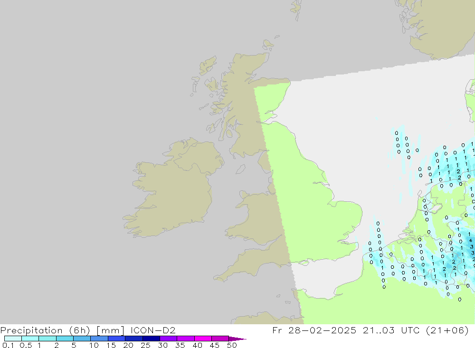Select the "40" legend tick label
The width and height of the screenshot is (475, 348).
pyautogui.click(x=197, y=345)
